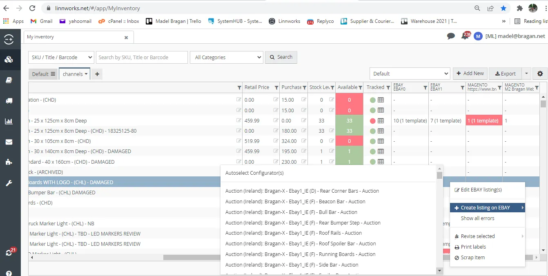Open the Order Book sidebar icon
The width and height of the screenshot is (548, 276).
[x=9, y=80]
